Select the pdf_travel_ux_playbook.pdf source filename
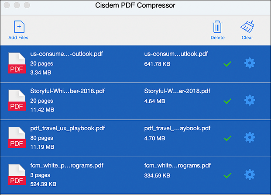Image resolution: width=271 pixels, height=195 pixels. (68, 129)
